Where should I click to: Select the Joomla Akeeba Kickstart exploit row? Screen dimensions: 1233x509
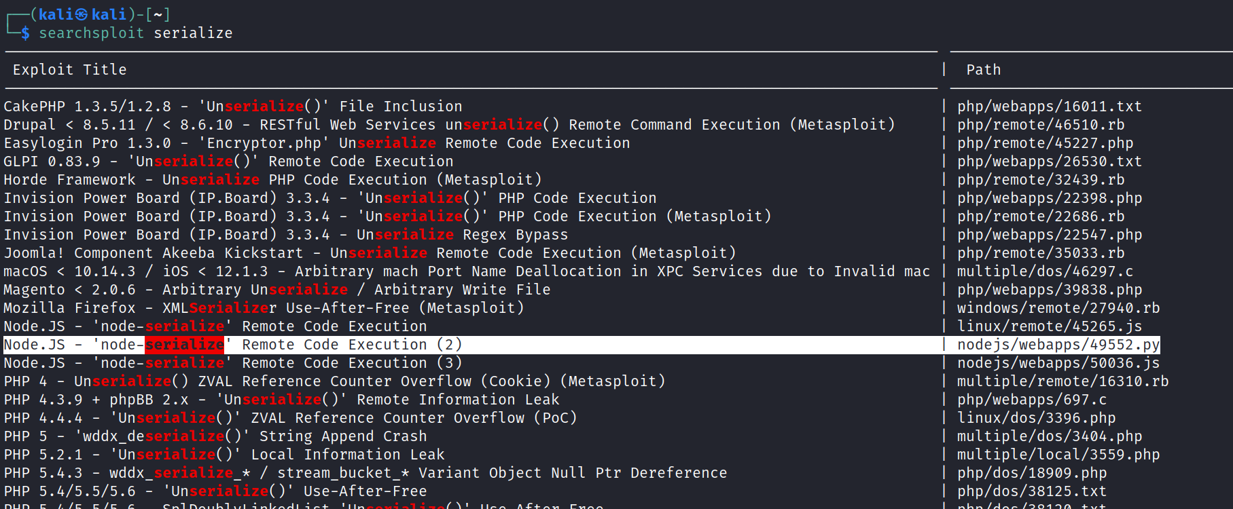(x=370, y=253)
